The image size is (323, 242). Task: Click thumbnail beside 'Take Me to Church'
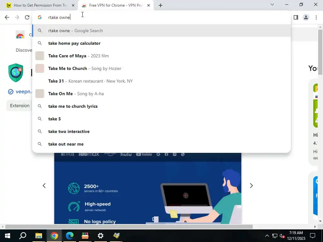tap(40, 68)
